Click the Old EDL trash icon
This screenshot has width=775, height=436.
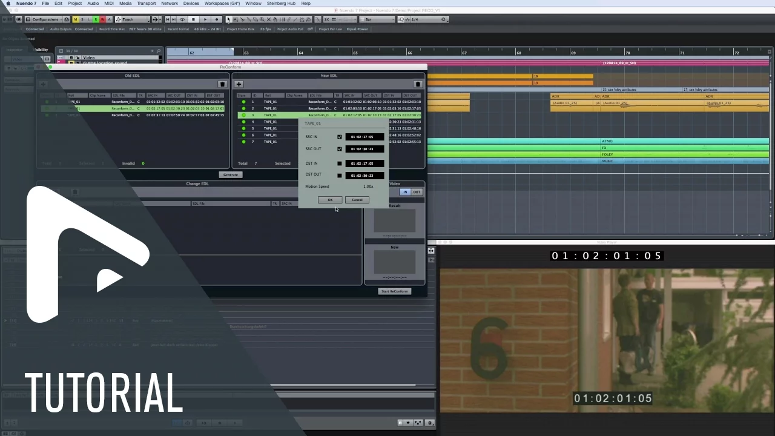222,84
